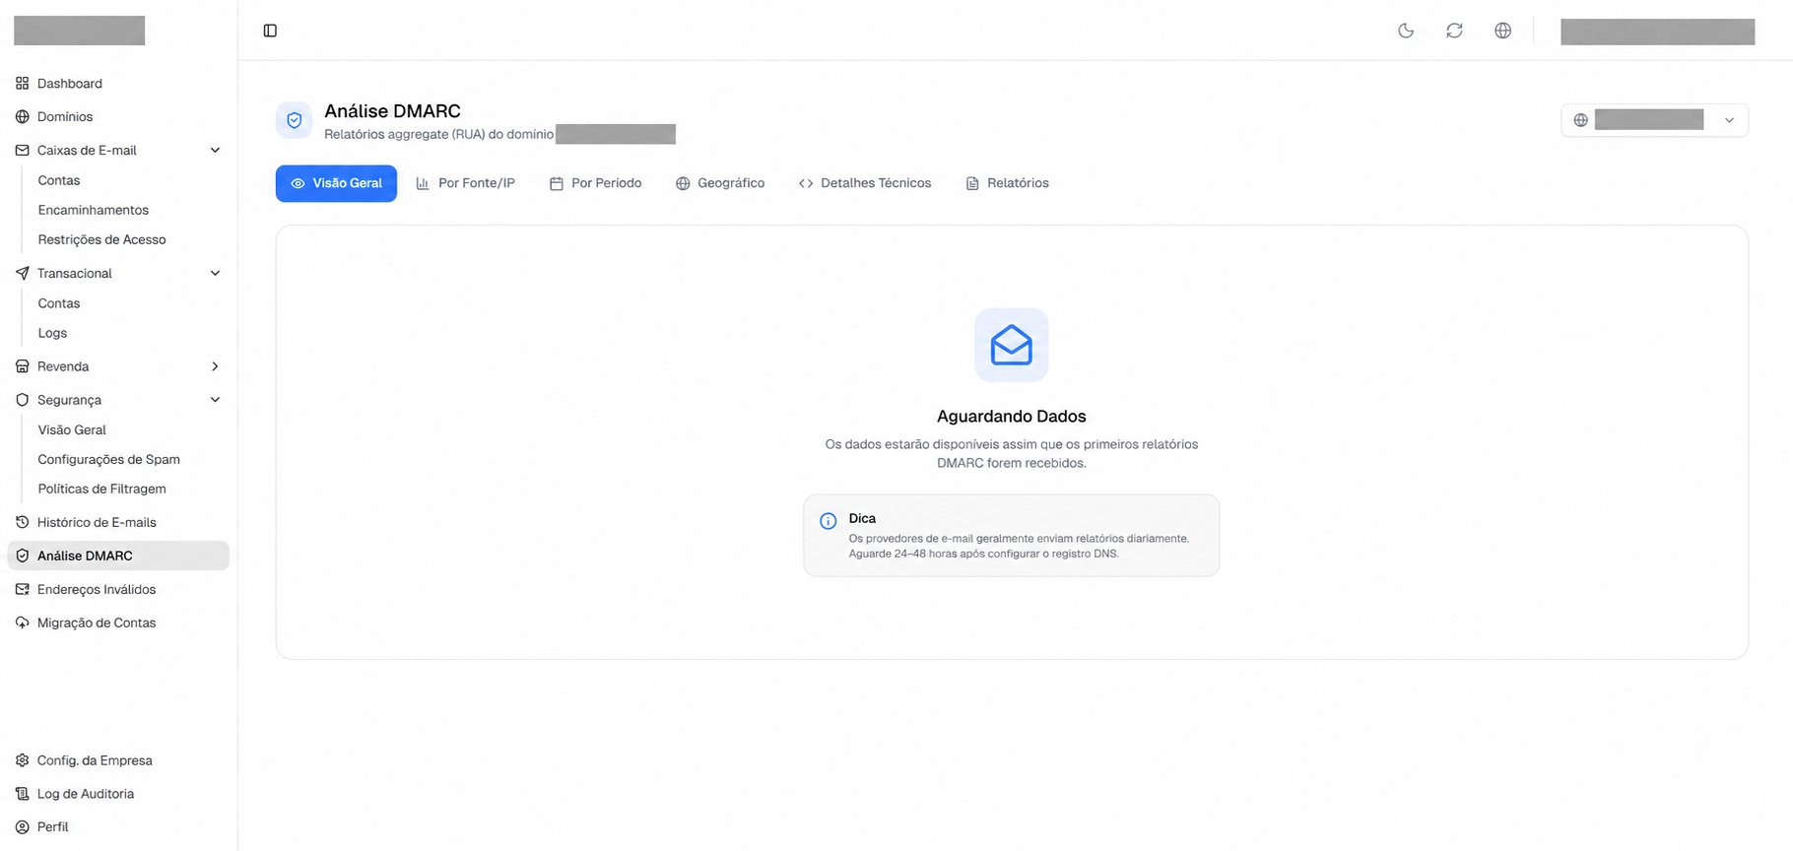Switch to Por Fonte/IP tab

(x=465, y=183)
